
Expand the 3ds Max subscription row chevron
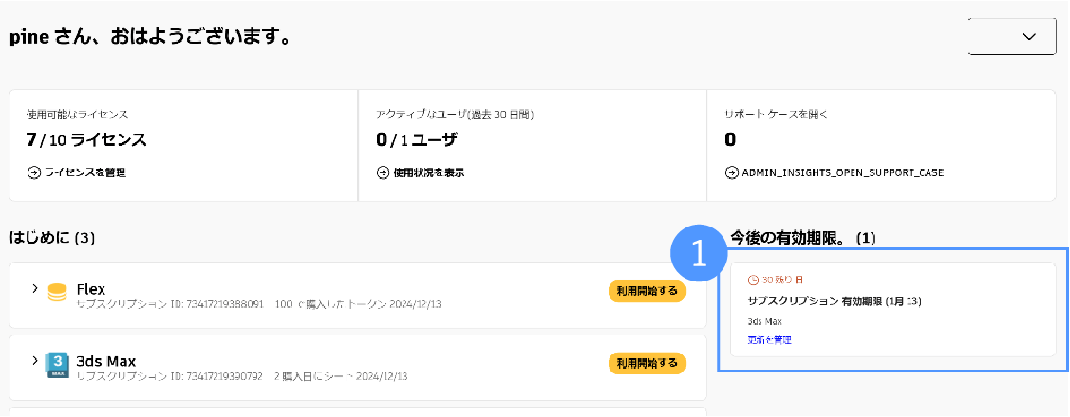point(35,361)
